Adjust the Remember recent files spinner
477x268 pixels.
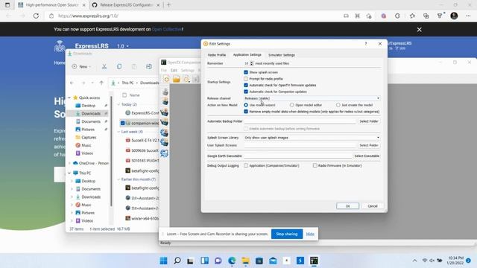[252, 63]
